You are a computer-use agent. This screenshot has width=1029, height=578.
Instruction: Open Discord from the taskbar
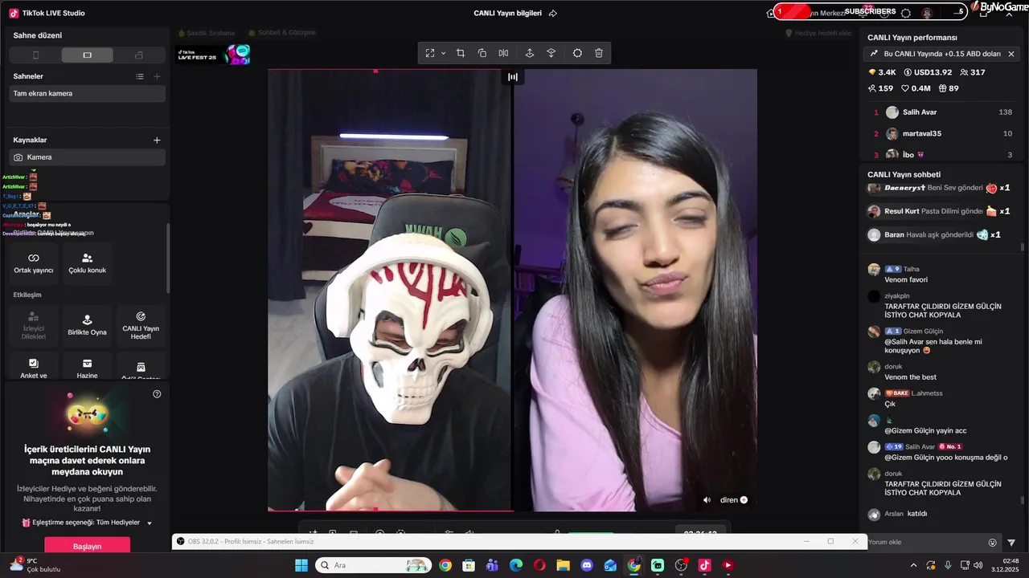pos(587,565)
